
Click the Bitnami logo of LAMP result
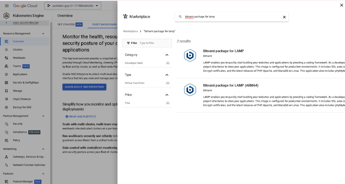coord(190,55)
